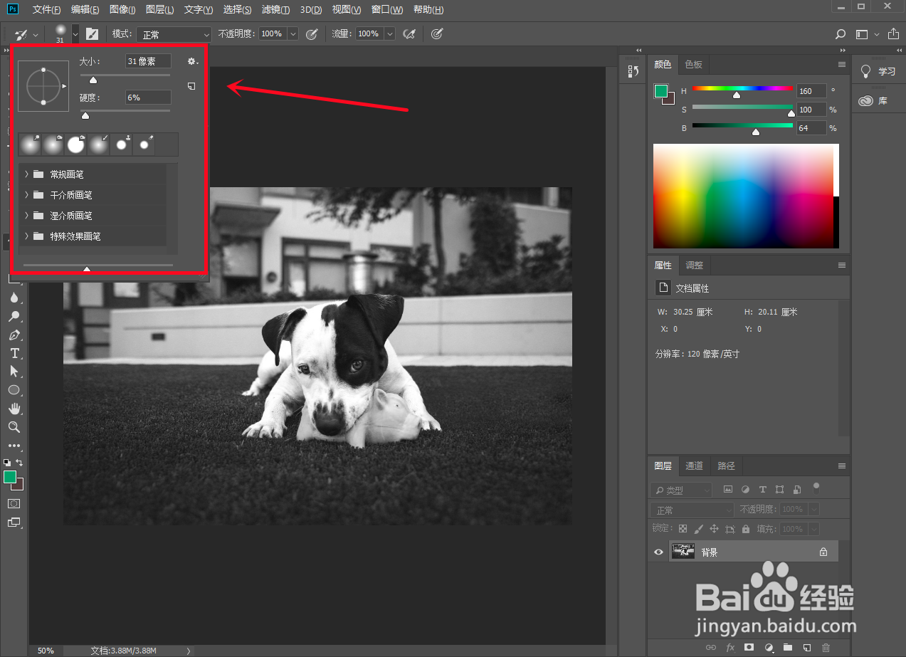Select the Zoom magnifier tool
Viewport: 906px width, 657px height.
point(14,427)
